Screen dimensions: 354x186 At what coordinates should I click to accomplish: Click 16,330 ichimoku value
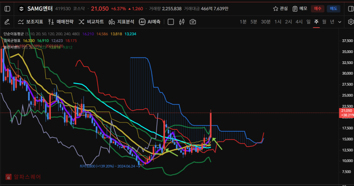[29, 41]
